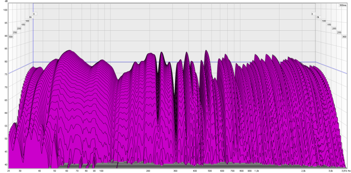Click the 75 dB axis tick label
Image resolution: width=351 pixels, height=173 pixels.
(6, 74)
